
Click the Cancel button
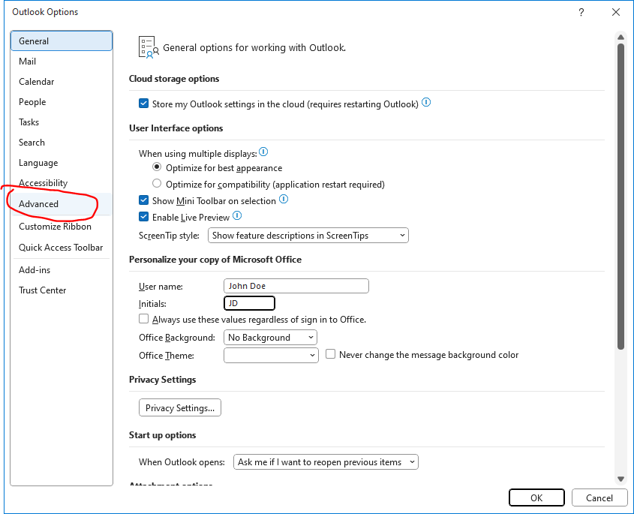point(599,497)
